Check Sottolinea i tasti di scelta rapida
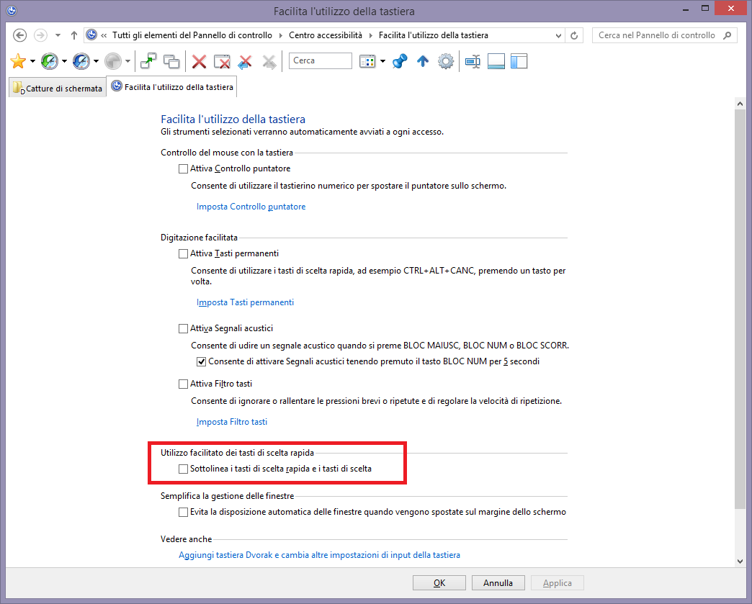 (183, 469)
